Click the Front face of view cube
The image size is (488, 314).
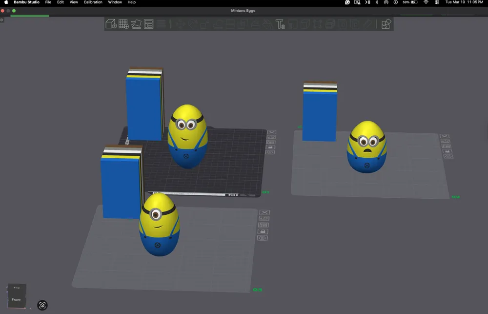17,300
